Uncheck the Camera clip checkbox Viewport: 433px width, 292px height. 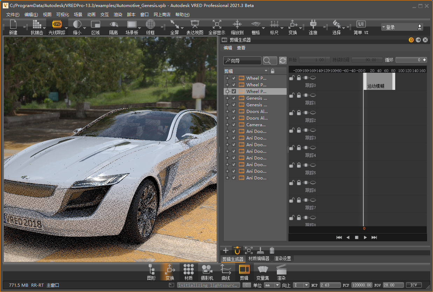234,125
